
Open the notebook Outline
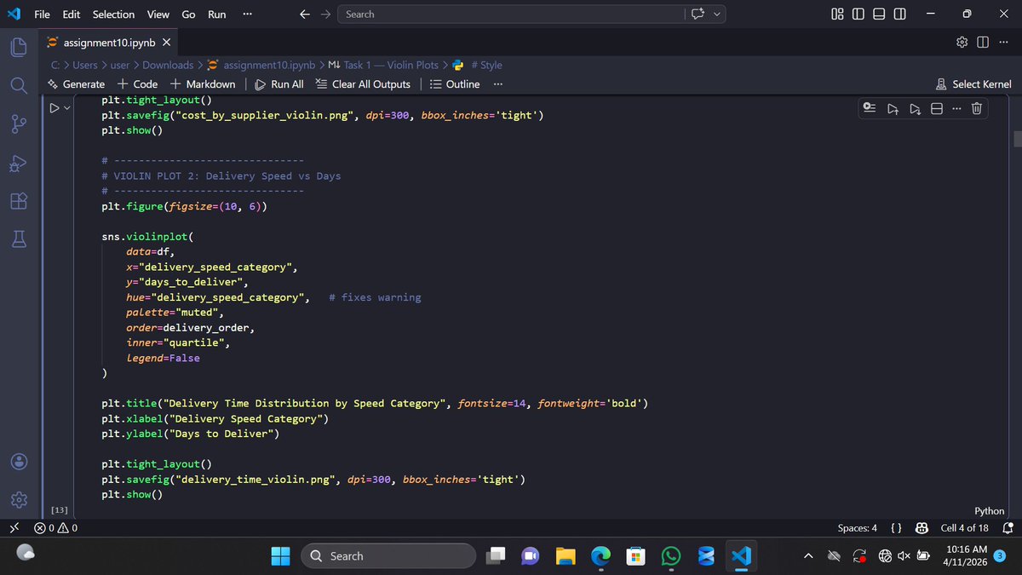pyautogui.click(x=455, y=83)
